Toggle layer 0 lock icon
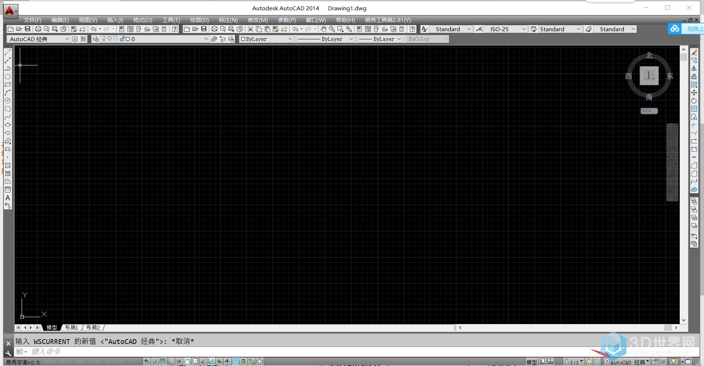 click(x=123, y=39)
